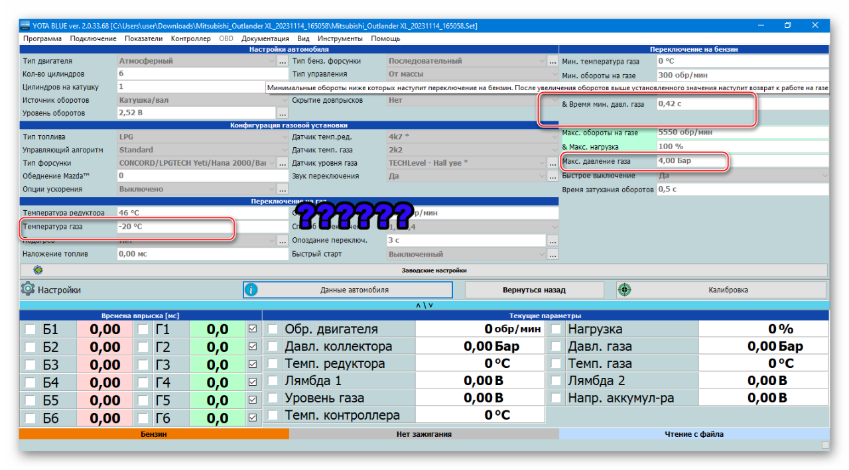Click ellipsis button next to Опоздание переключ.

pos(552,241)
